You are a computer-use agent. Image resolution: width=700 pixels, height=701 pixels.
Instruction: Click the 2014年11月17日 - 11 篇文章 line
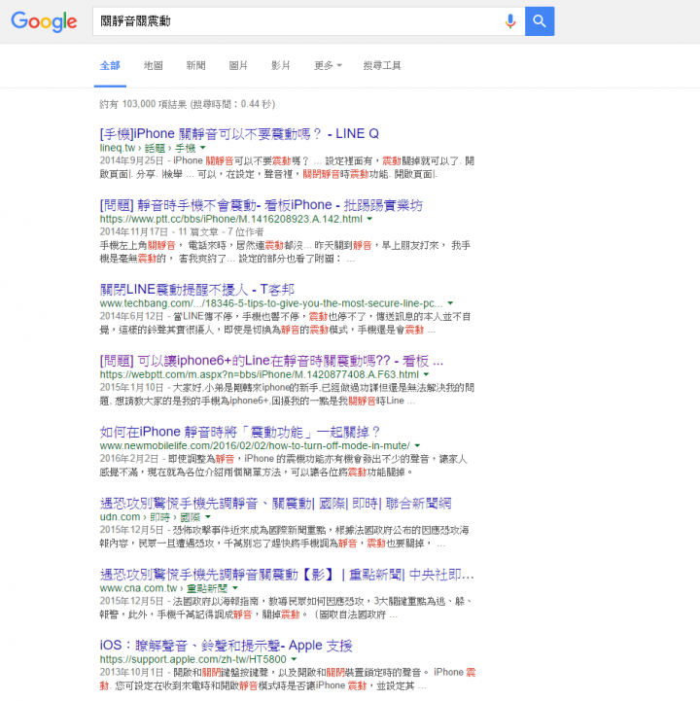182,232
